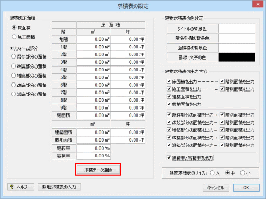Set table size to 大
Screen dimensions: 266x199
click(212, 173)
